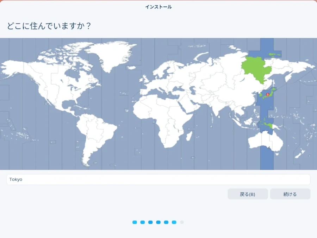This screenshot has width=317, height=238.
Task: Click the インストール window title
Action: point(158,7)
